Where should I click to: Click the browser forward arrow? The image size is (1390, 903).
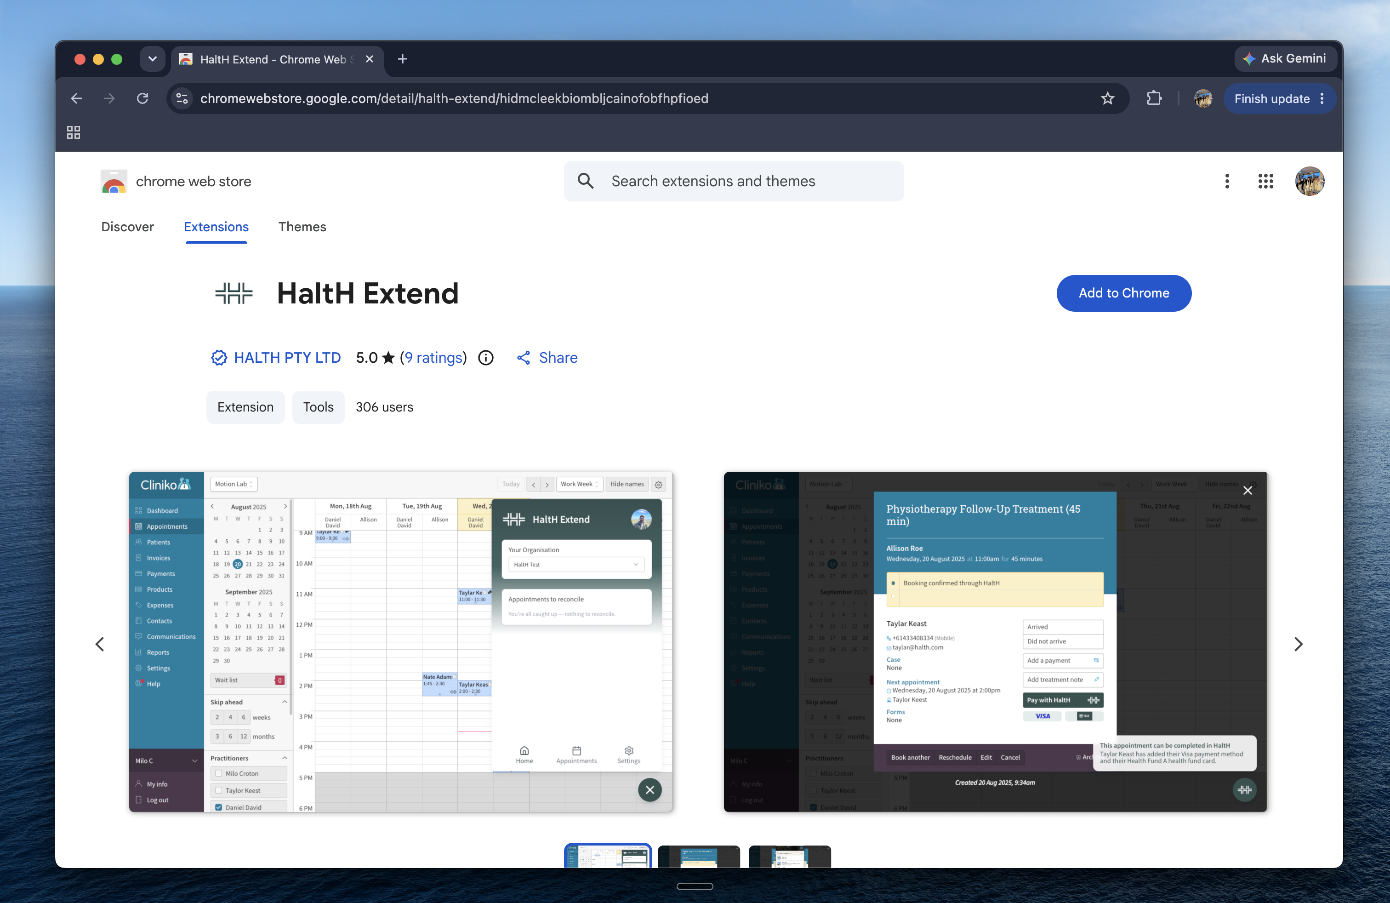[x=109, y=98]
